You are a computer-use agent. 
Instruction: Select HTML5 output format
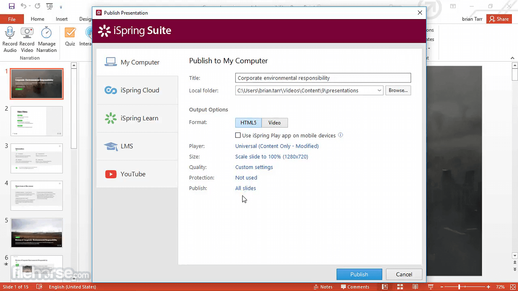[x=248, y=123]
